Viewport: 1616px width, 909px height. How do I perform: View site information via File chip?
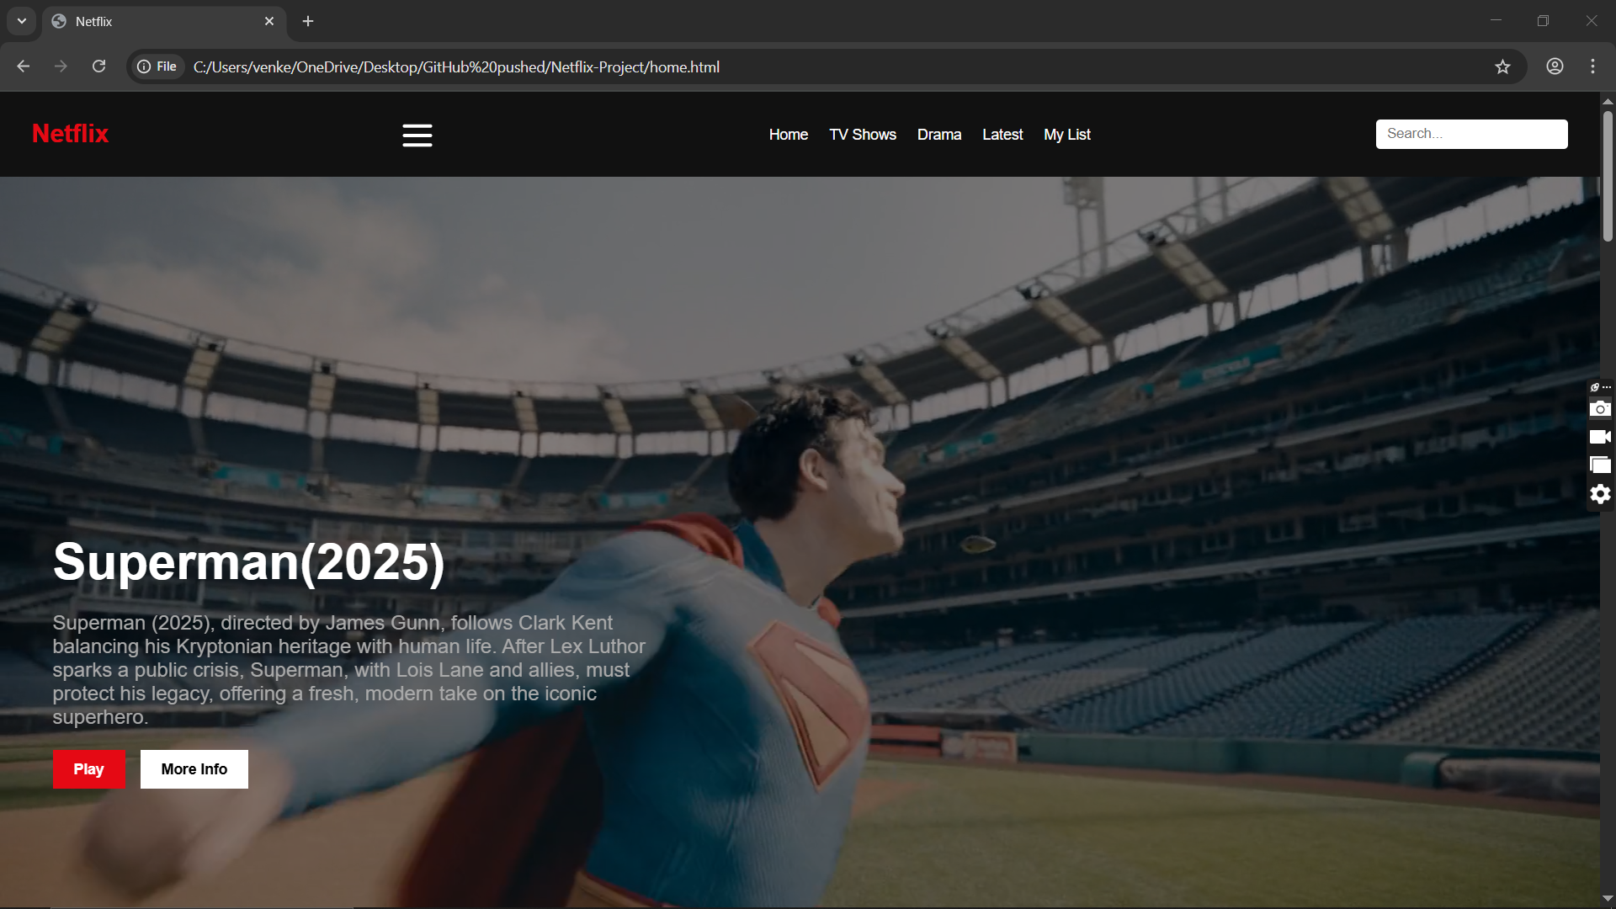coord(157,66)
